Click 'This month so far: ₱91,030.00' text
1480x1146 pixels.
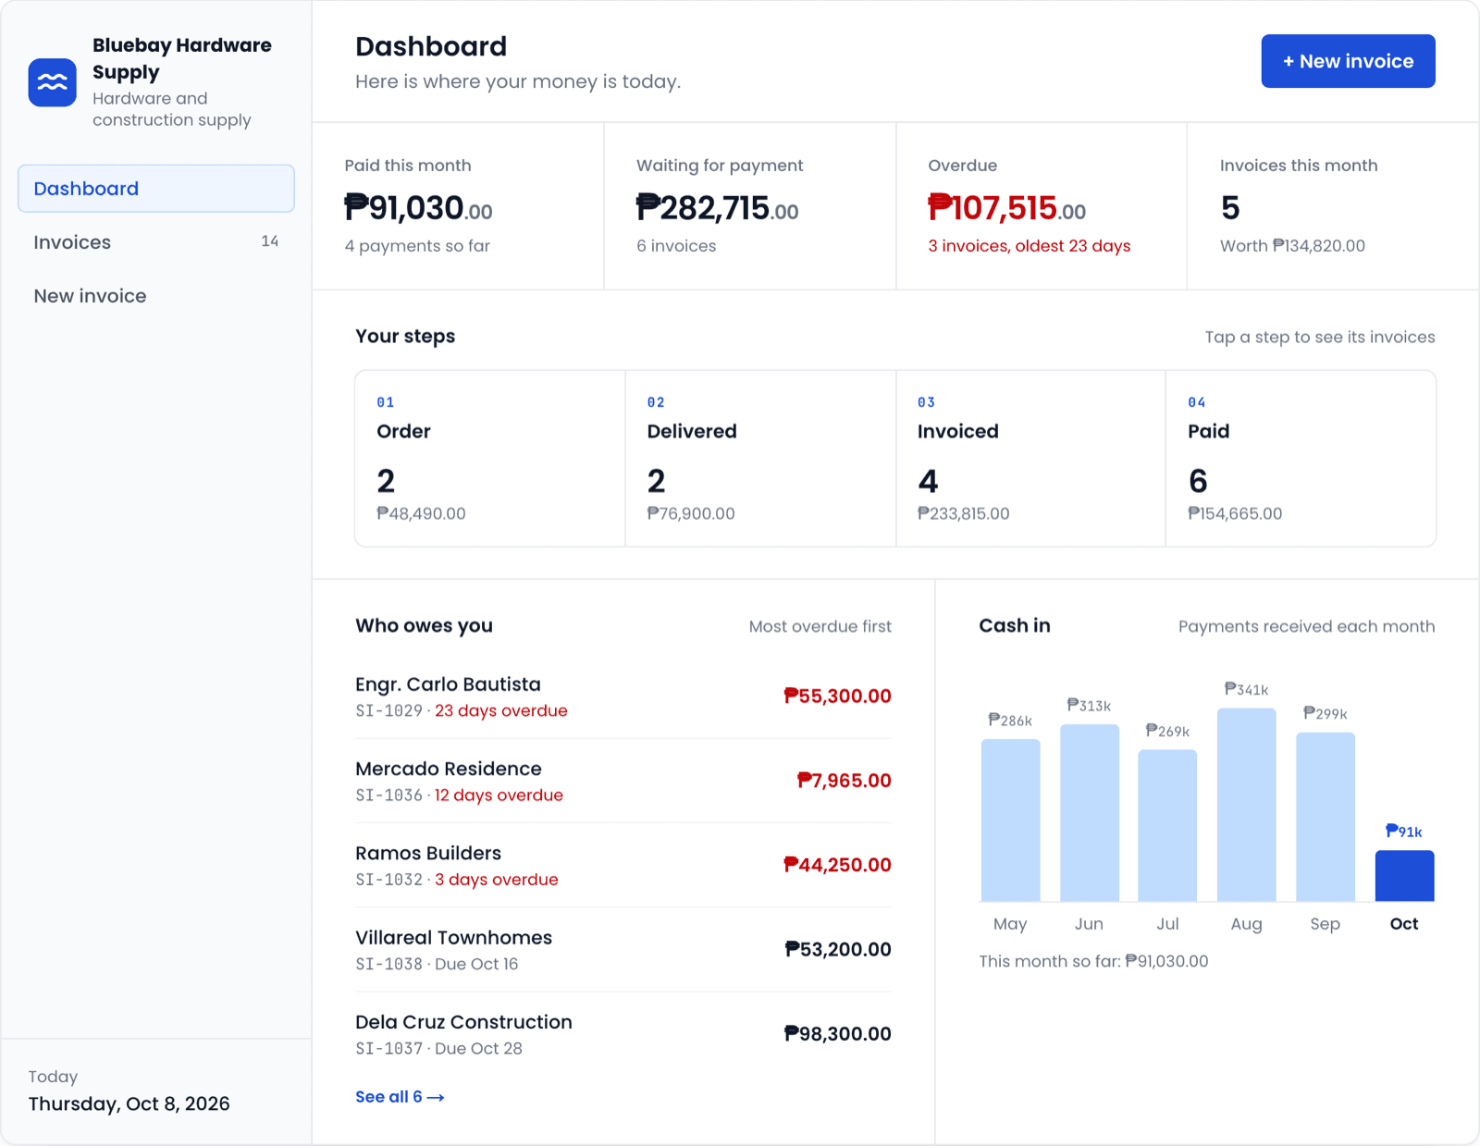click(1093, 961)
